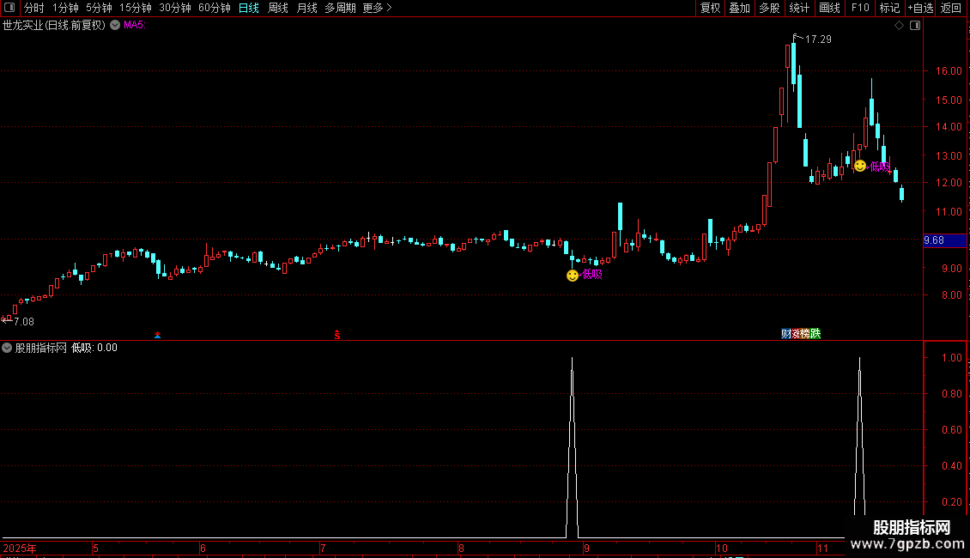Open the 复权 adjustment menu
Screen dimensions: 970x558
(710, 8)
